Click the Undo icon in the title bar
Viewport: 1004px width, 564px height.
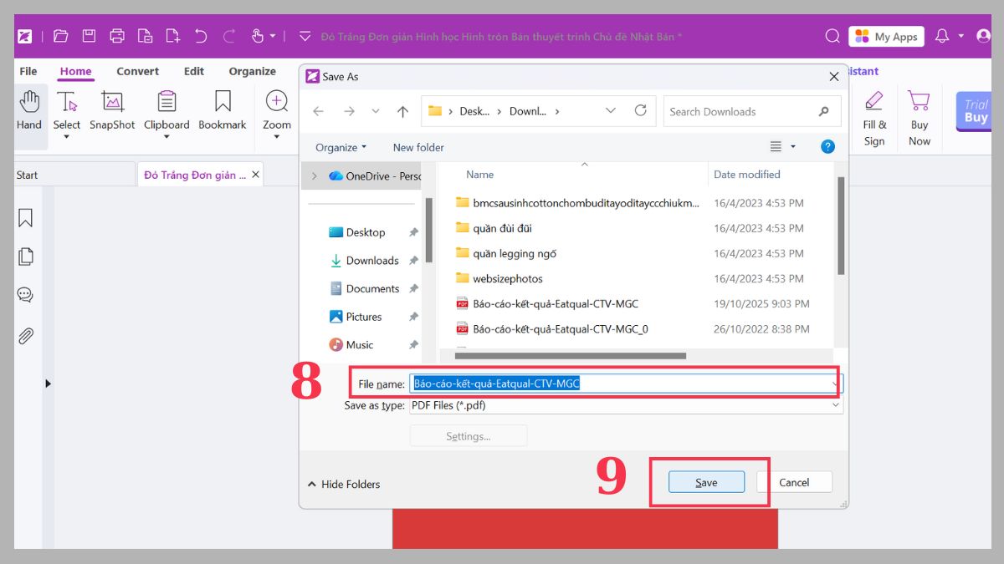(201, 36)
